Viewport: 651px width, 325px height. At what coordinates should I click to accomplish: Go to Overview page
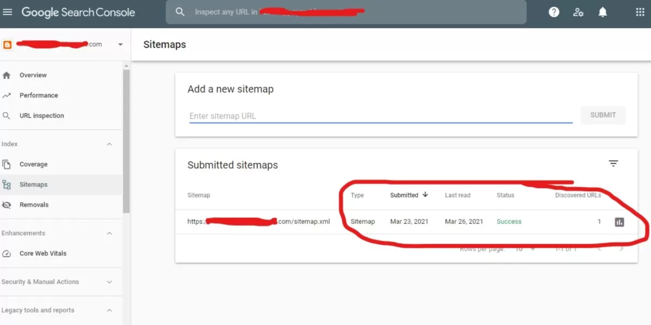tap(33, 75)
